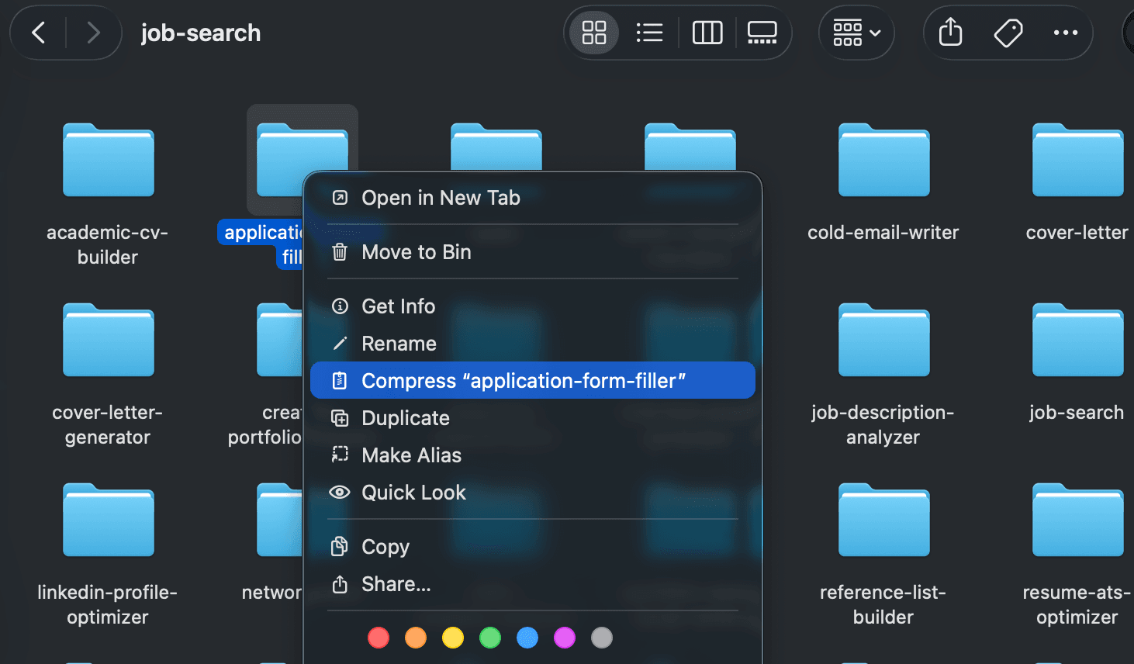The width and height of the screenshot is (1134, 664).
Task: Apply the gray tag color
Action: [x=602, y=638]
